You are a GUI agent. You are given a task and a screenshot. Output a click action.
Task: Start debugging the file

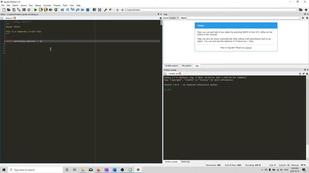pyautogui.click(x=62, y=10)
